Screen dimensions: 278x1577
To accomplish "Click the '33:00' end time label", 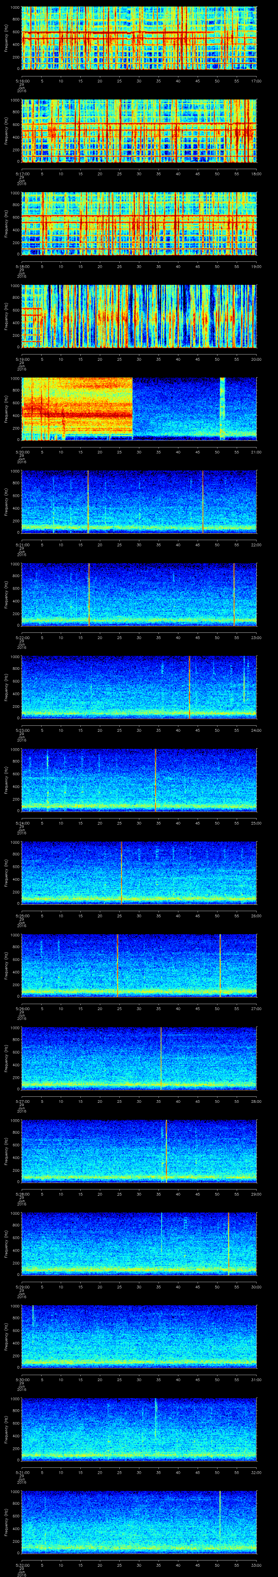I will click(257, 1565).
